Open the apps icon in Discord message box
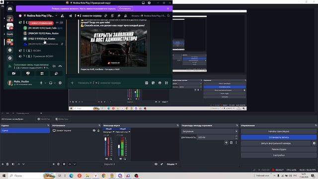Image resolution: width=318 pixels, height=179 pixels. click(x=166, y=83)
